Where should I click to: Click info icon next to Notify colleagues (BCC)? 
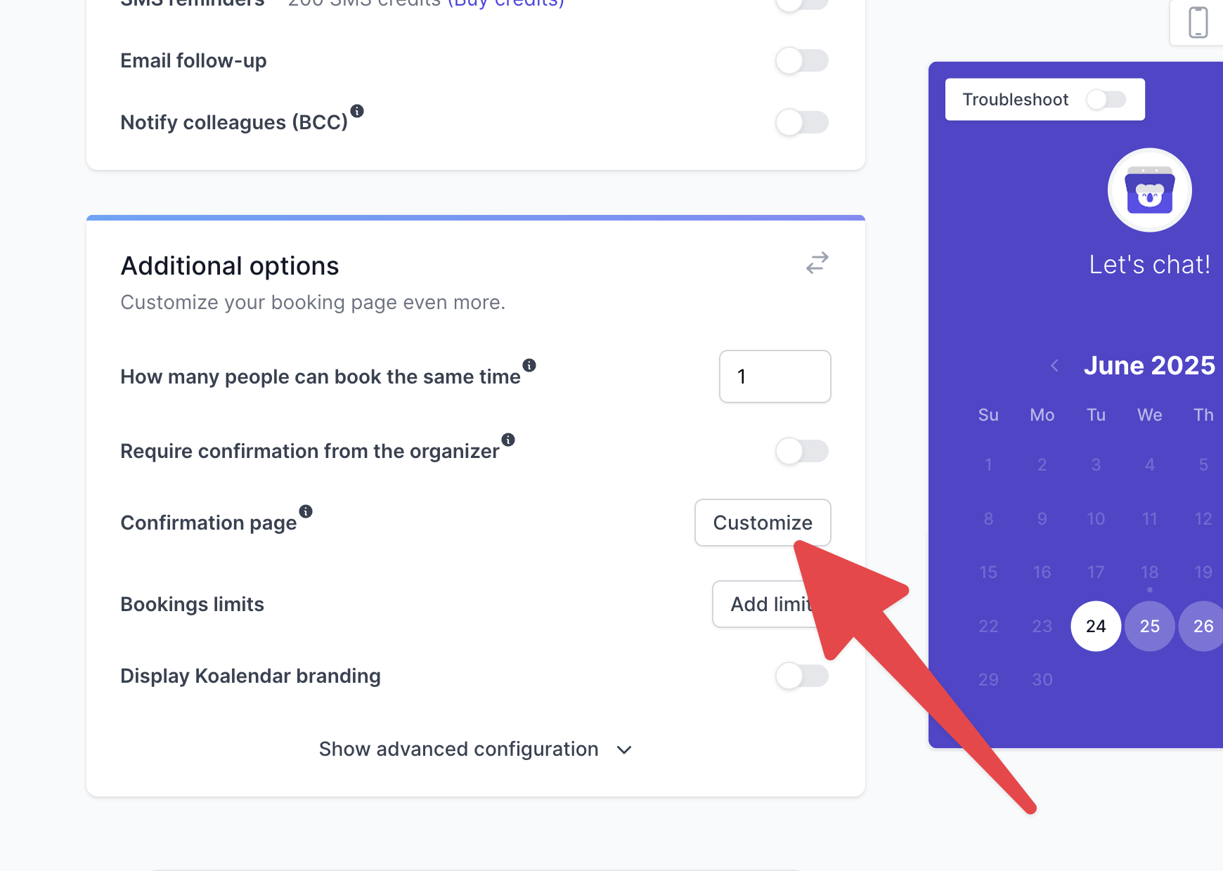357,111
